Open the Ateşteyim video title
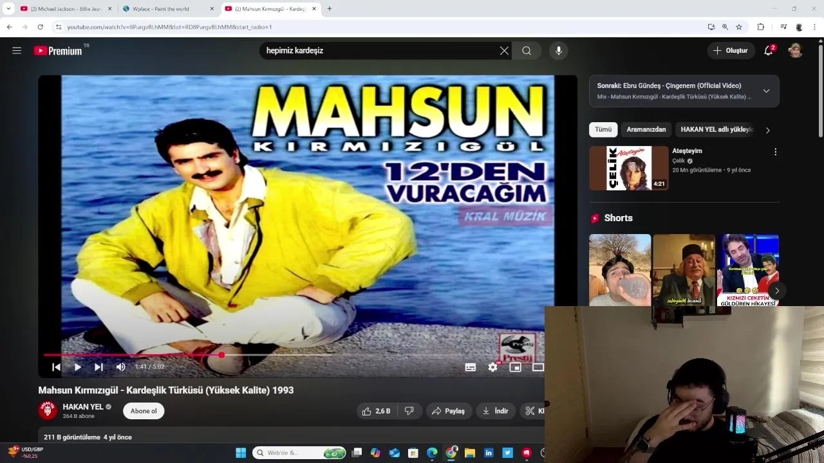This screenshot has height=463, width=824. tap(687, 150)
